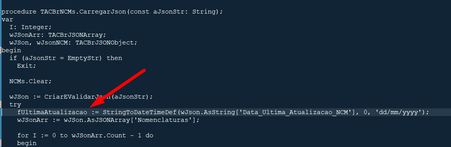Collapse the for-loop 'begin' block gutter marker

(x=0, y=143)
